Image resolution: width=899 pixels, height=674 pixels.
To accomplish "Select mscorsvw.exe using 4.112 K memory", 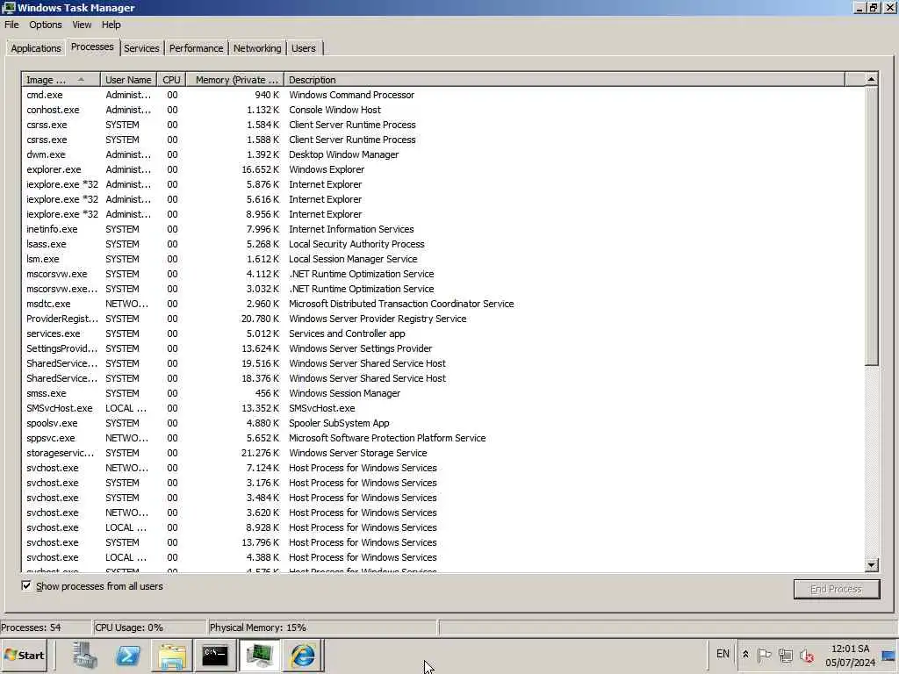I will pyautogui.click(x=442, y=274).
